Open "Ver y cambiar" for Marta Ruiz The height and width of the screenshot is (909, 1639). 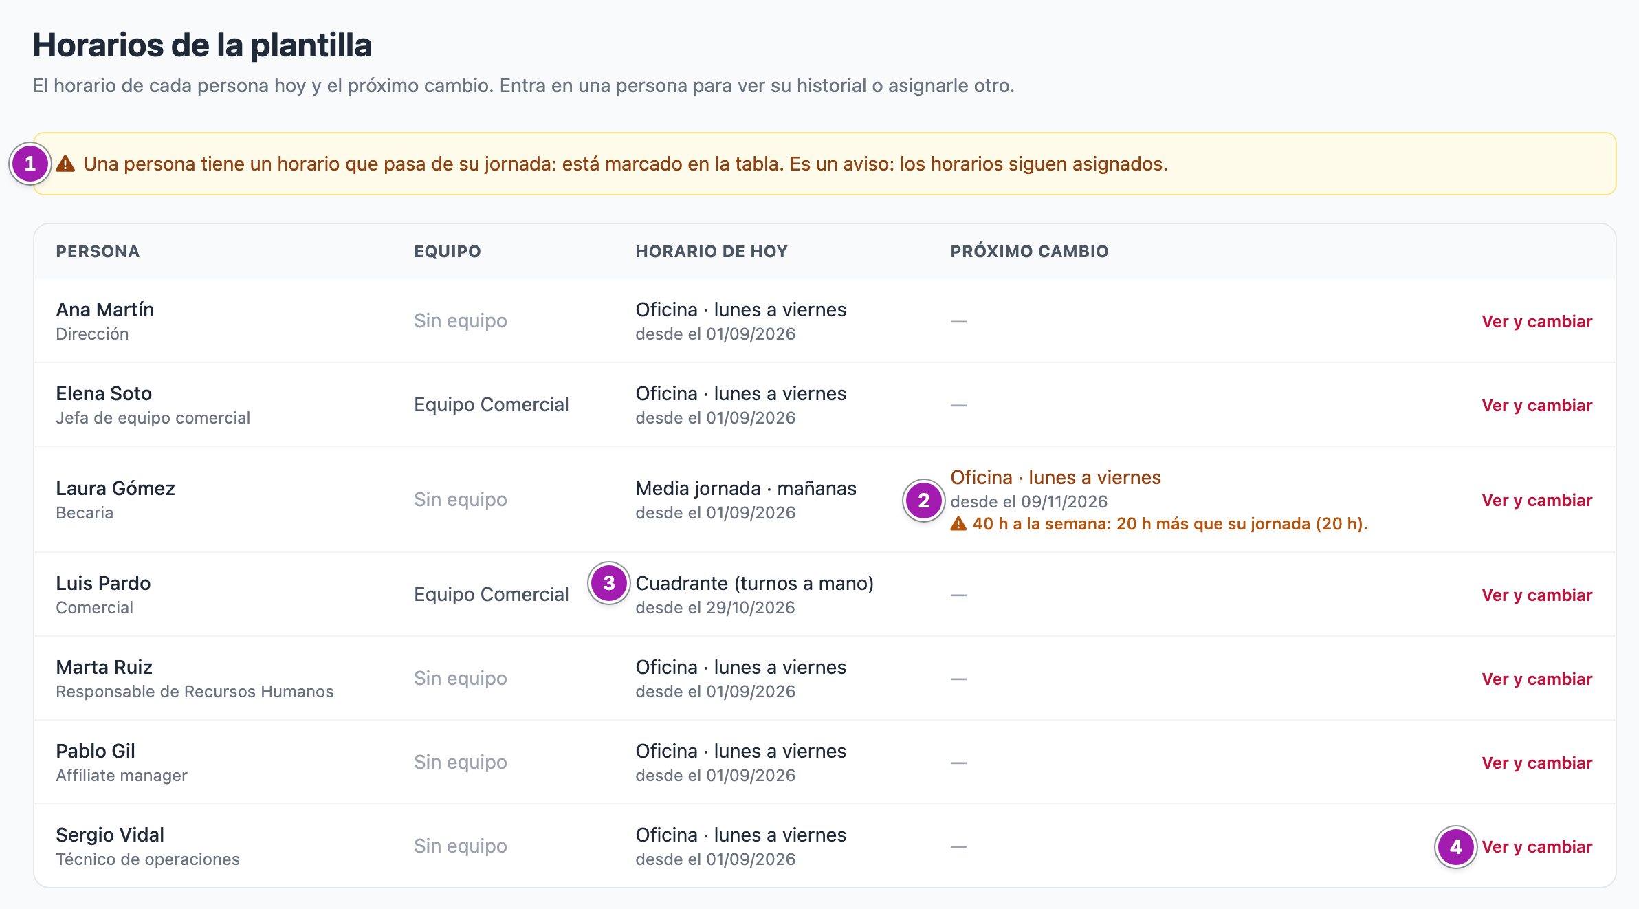[x=1537, y=679]
